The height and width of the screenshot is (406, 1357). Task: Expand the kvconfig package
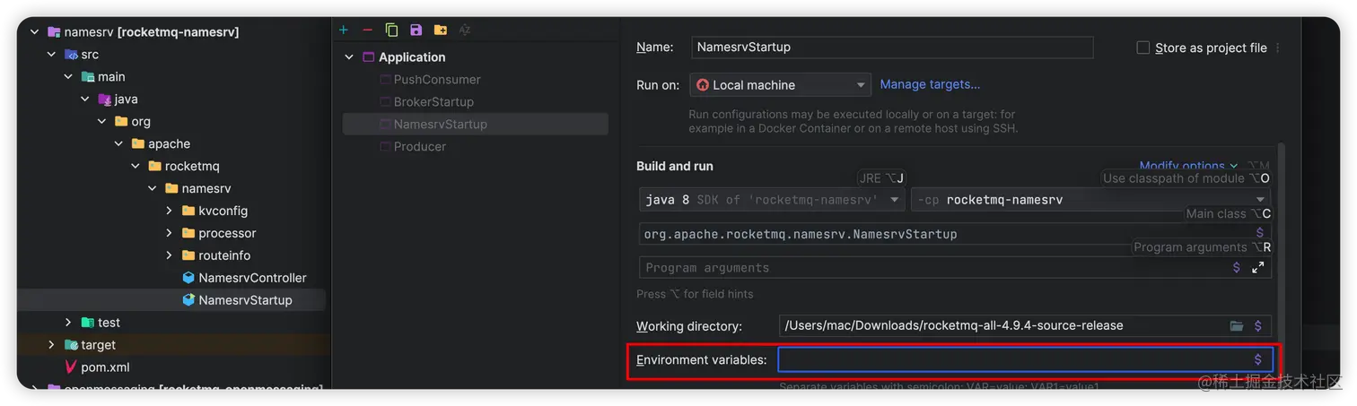click(x=169, y=211)
